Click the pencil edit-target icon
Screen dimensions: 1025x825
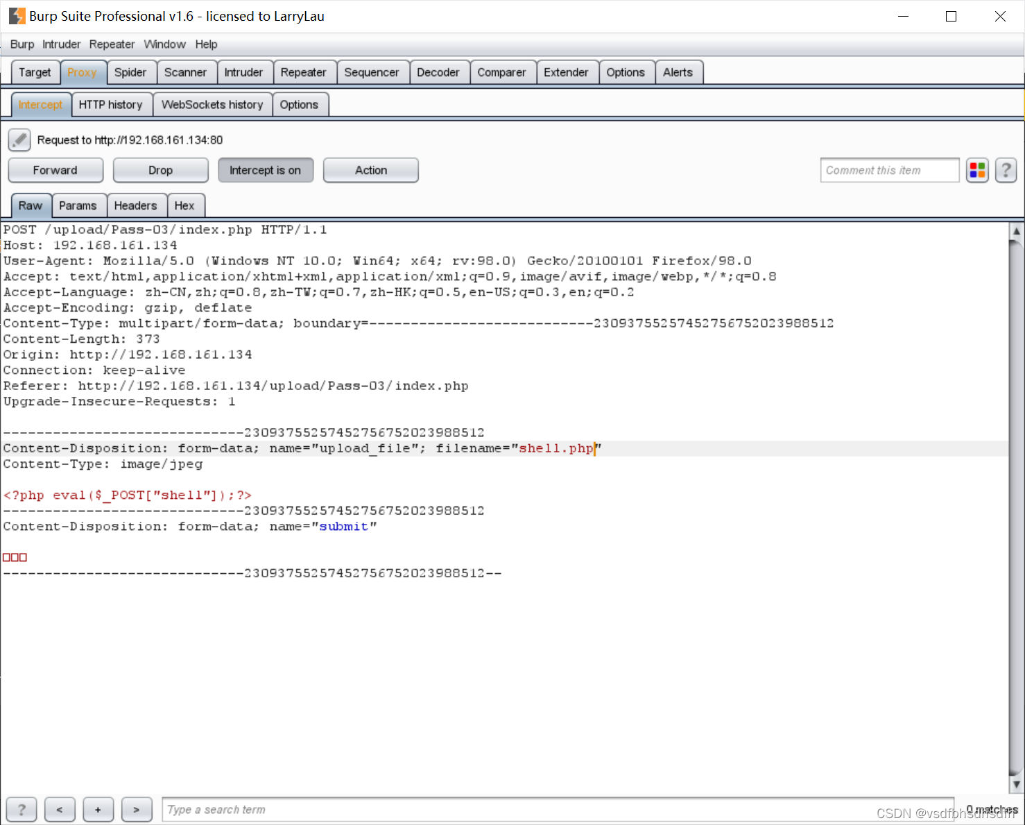[x=19, y=140]
